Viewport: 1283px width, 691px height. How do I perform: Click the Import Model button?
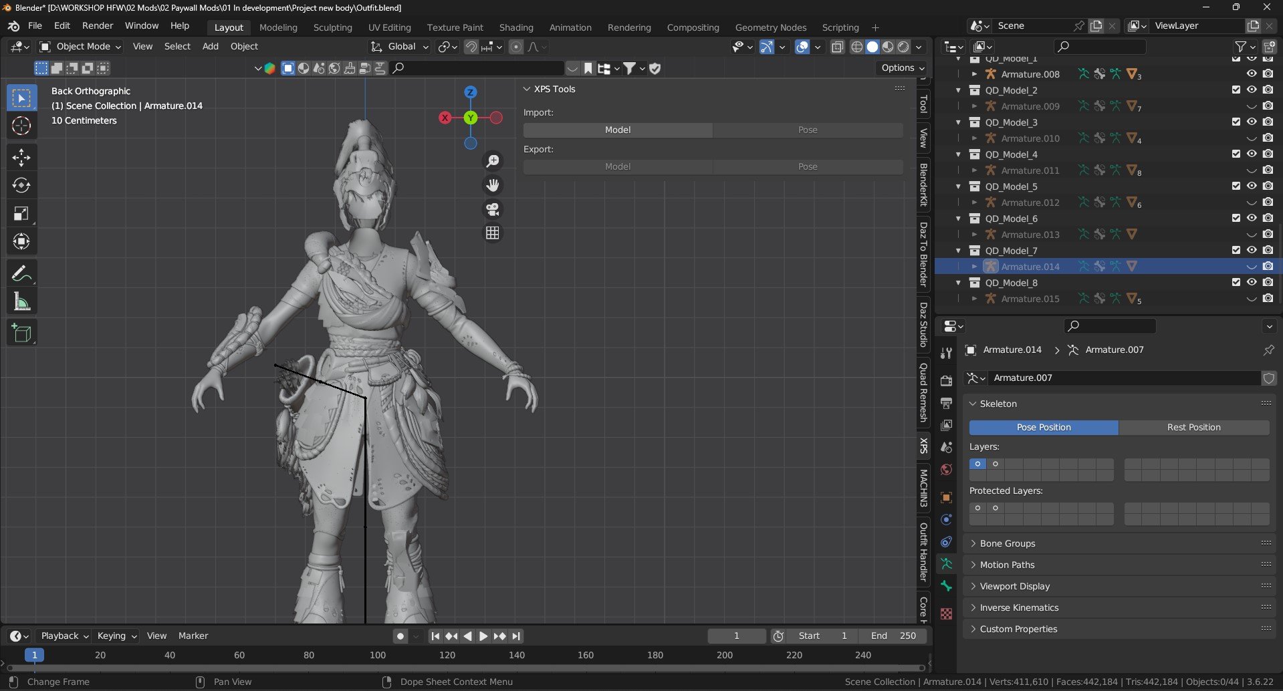(617, 130)
